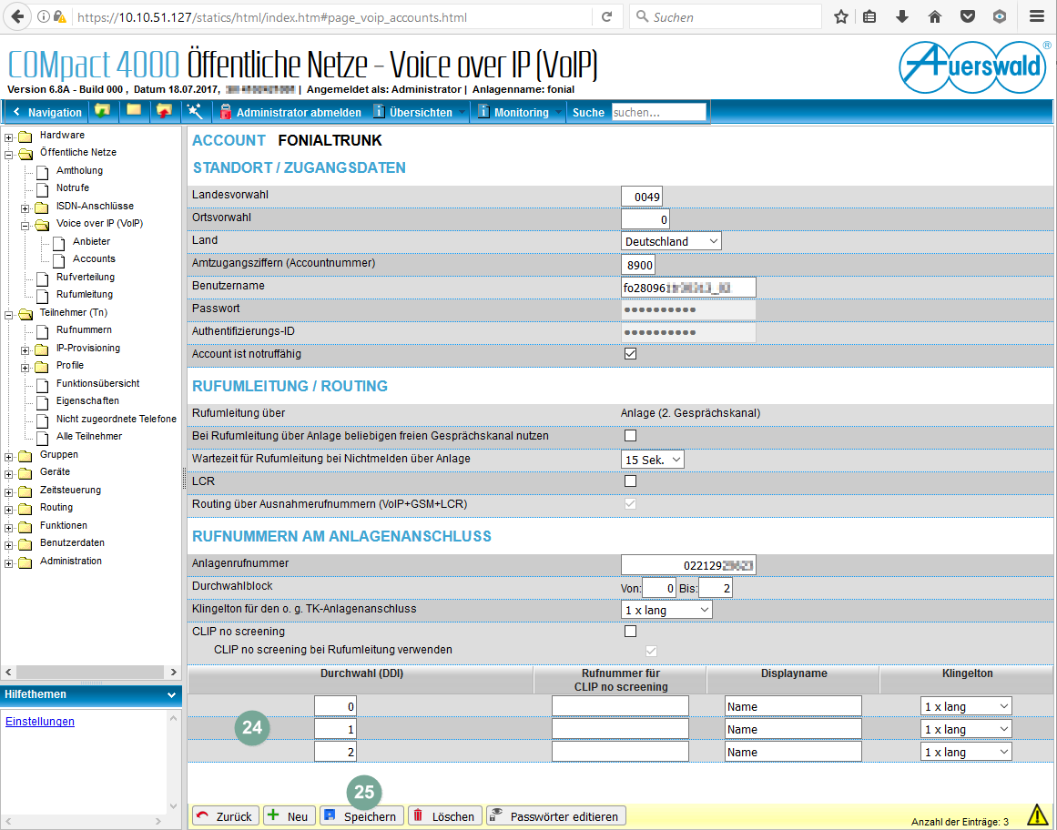Toggle Account ist notruffähig checkbox

coord(630,354)
